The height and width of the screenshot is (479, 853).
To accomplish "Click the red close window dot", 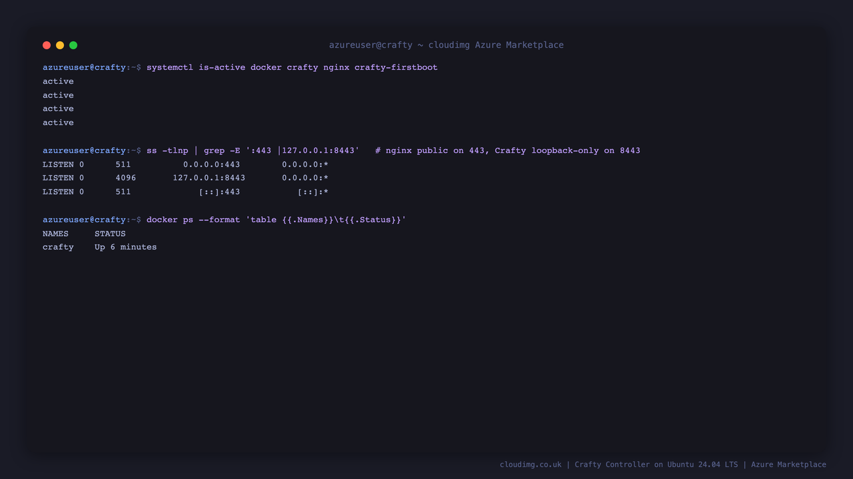I will [x=47, y=45].
